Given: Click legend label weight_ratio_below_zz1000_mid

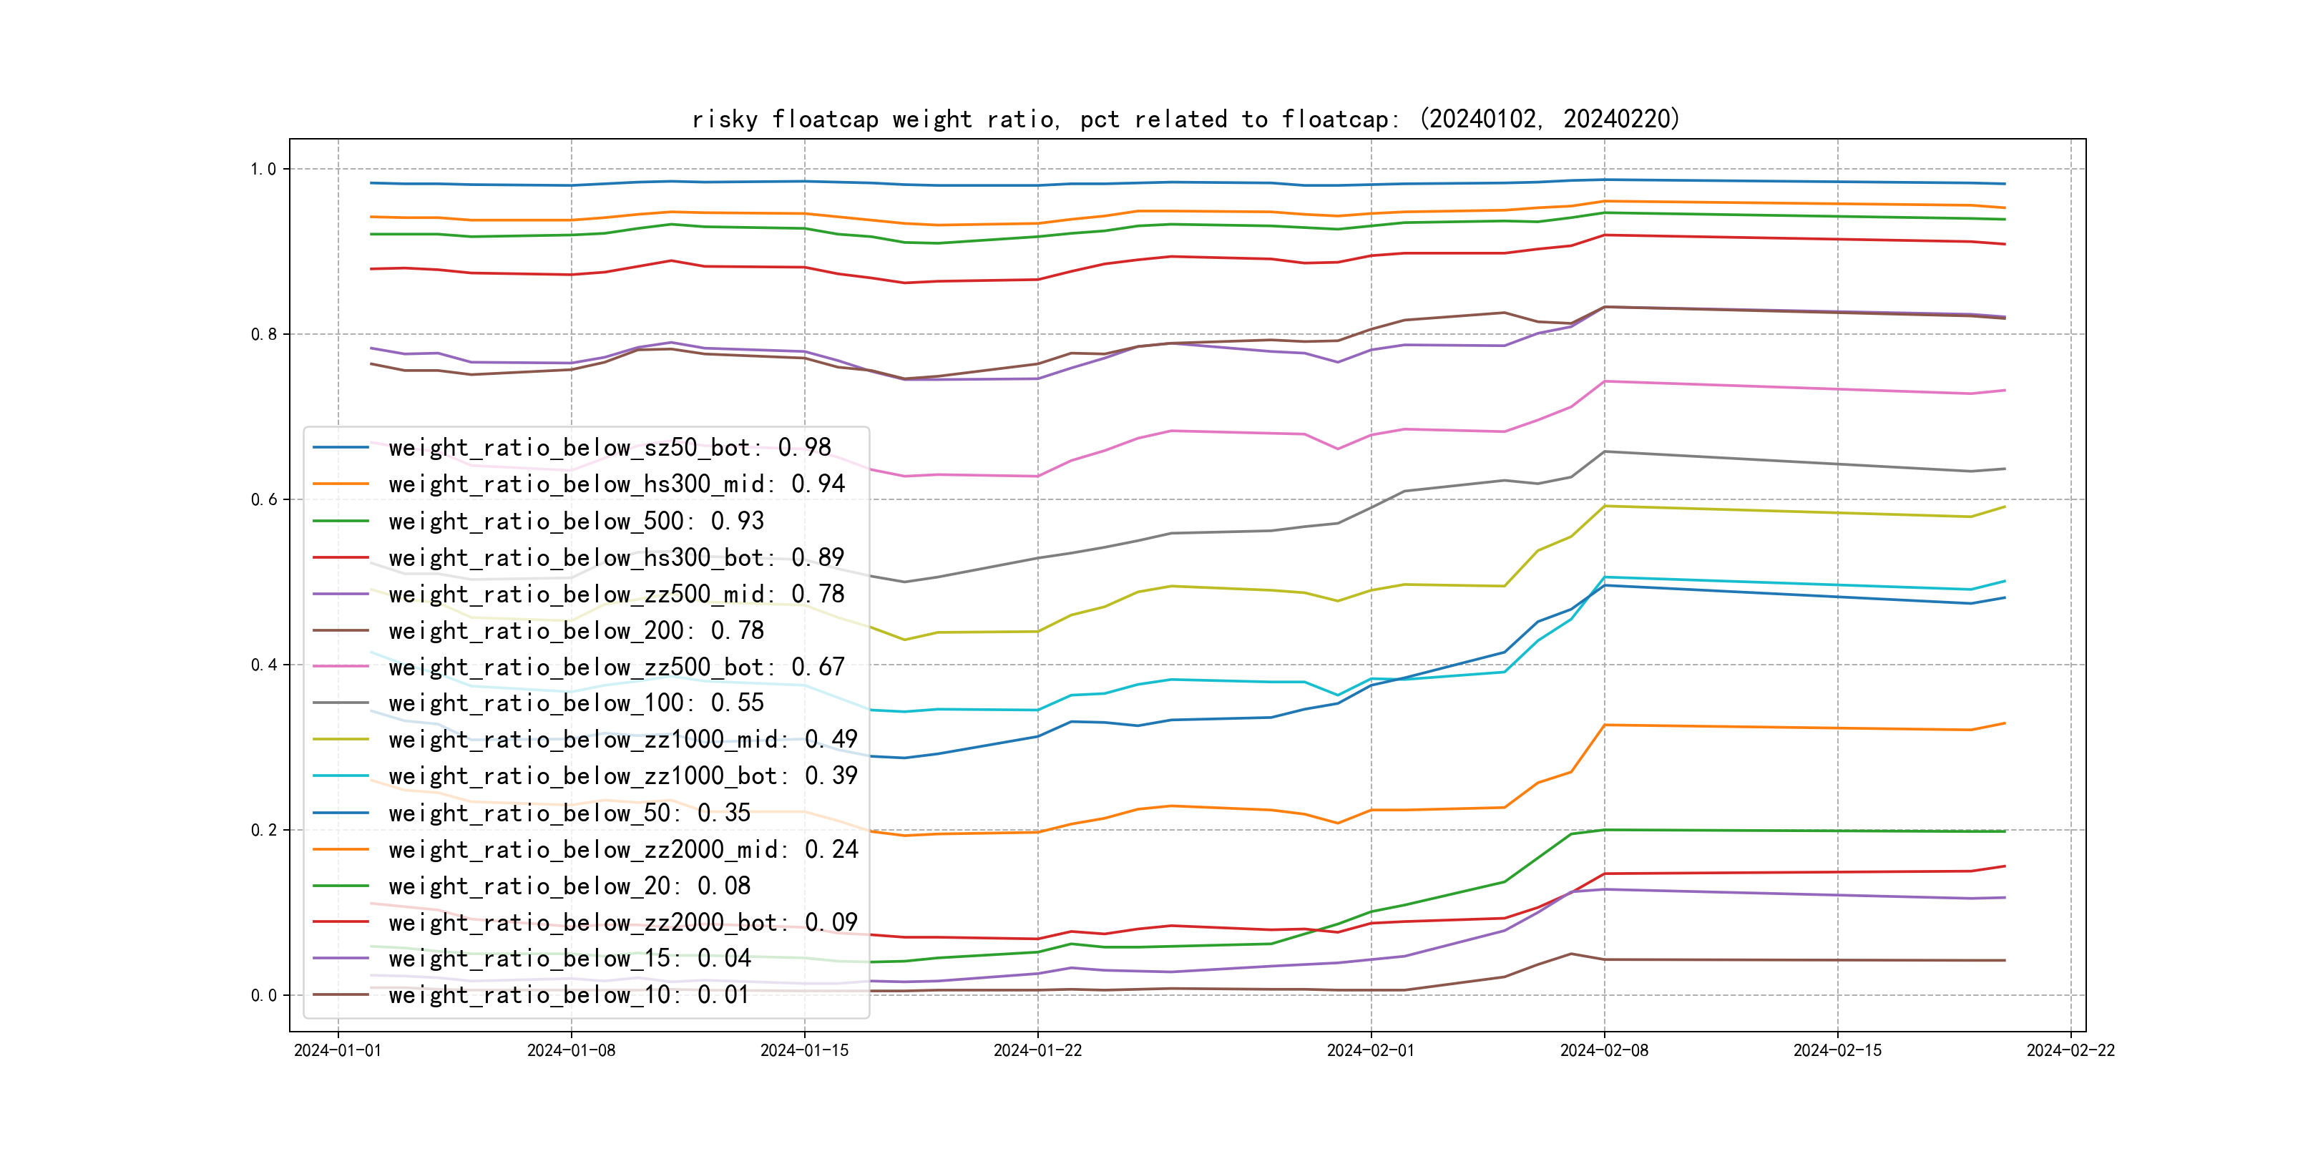Looking at the screenshot, I should (x=622, y=740).
